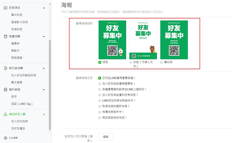Select text option 各種優惠資訊都將在LINE上通知您！
The image size is (232, 143).
click(x=99, y=89)
